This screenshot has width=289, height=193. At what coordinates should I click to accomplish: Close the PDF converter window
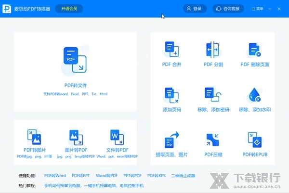pyautogui.click(x=279, y=9)
